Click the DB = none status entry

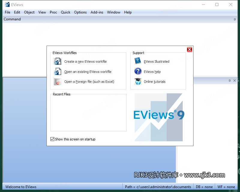click(204, 187)
